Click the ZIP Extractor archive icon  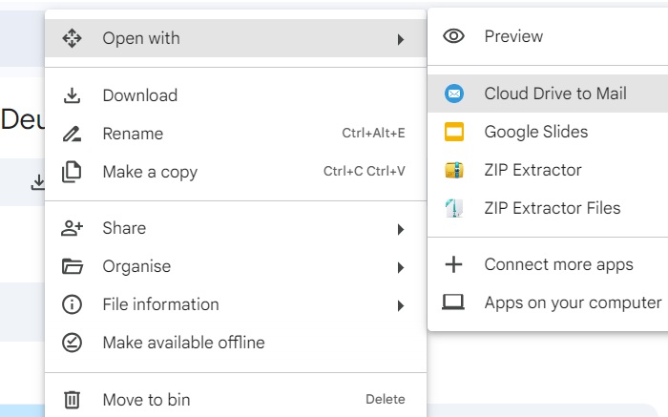pyautogui.click(x=454, y=170)
